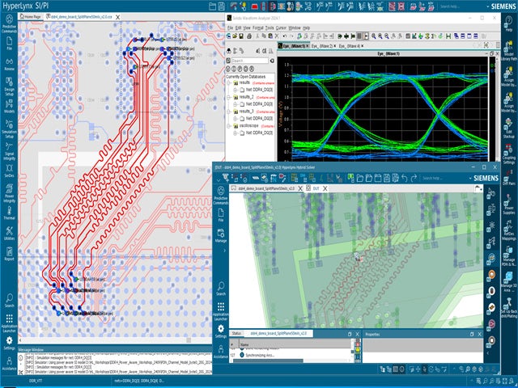Open the SIEMENS dropdown in Hybrid Solver toolbar
The height and width of the screenshot is (388, 518).
tap(470, 178)
